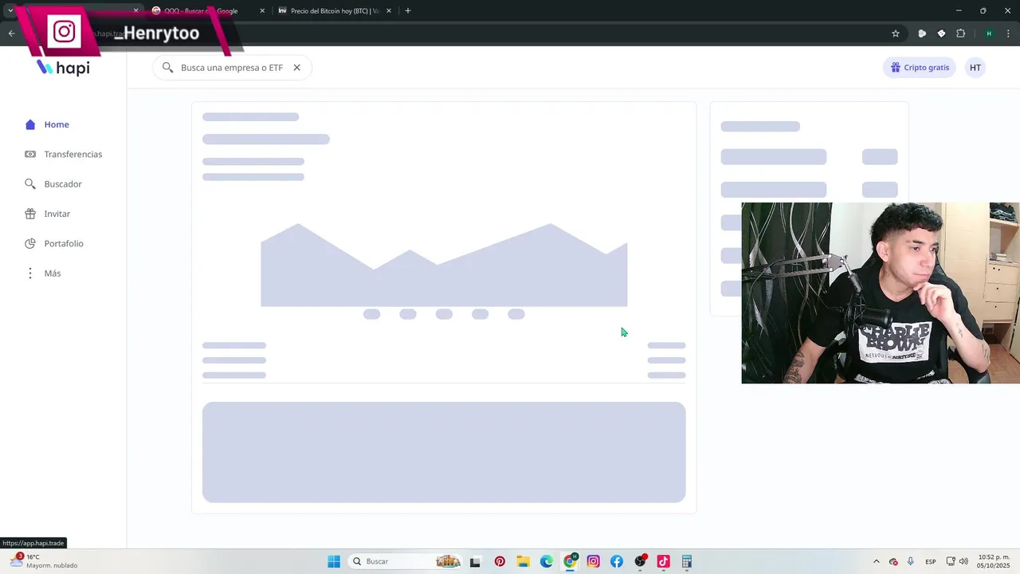This screenshot has height=574, width=1020.
Task: Click the hapi logo
Action: click(x=64, y=68)
